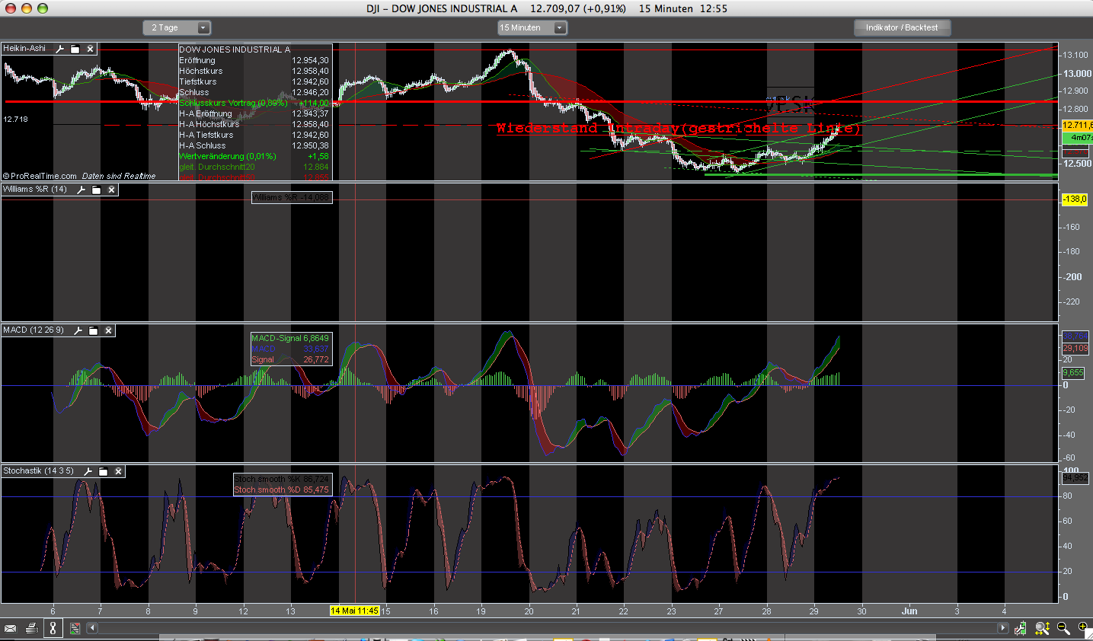The width and height of the screenshot is (1093, 641).
Task: Open Williams %R wrench settings
Action: [x=81, y=190]
